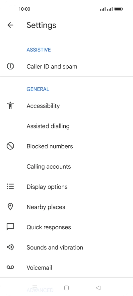Tap the Display options list icon

(x=10, y=186)
